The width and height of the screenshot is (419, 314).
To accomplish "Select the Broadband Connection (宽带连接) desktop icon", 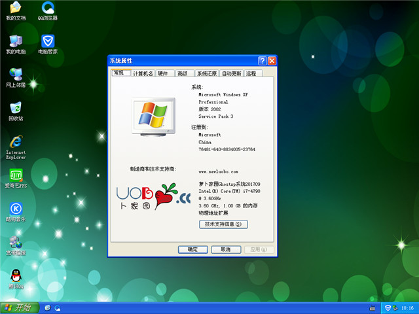I will click(16, 246).
